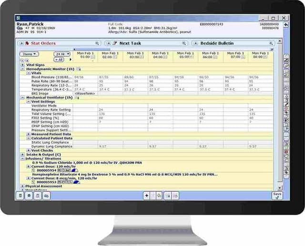Click the Dynamic Lung Compliance row label

tap(52, 147)
